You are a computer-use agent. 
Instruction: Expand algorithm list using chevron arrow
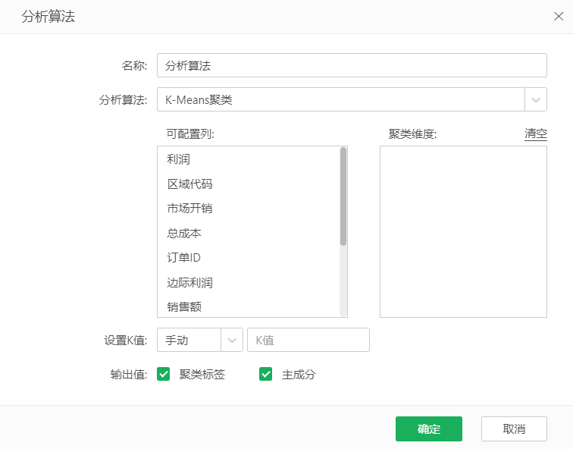click(x=536, y=99)
